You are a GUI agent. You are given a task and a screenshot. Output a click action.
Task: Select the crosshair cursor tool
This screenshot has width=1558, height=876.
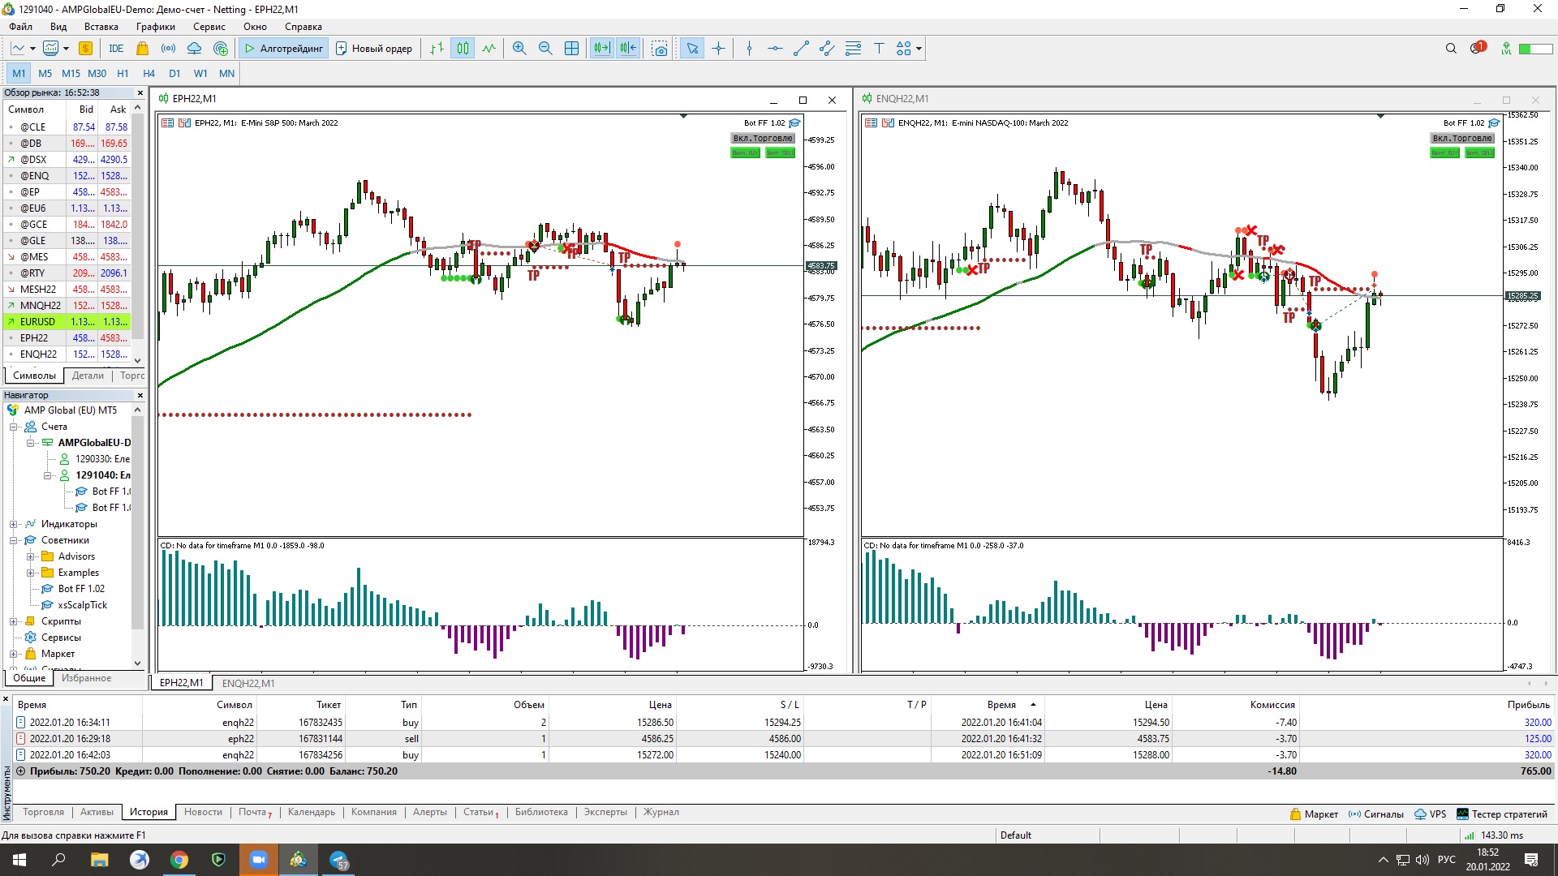coord(718,49)
